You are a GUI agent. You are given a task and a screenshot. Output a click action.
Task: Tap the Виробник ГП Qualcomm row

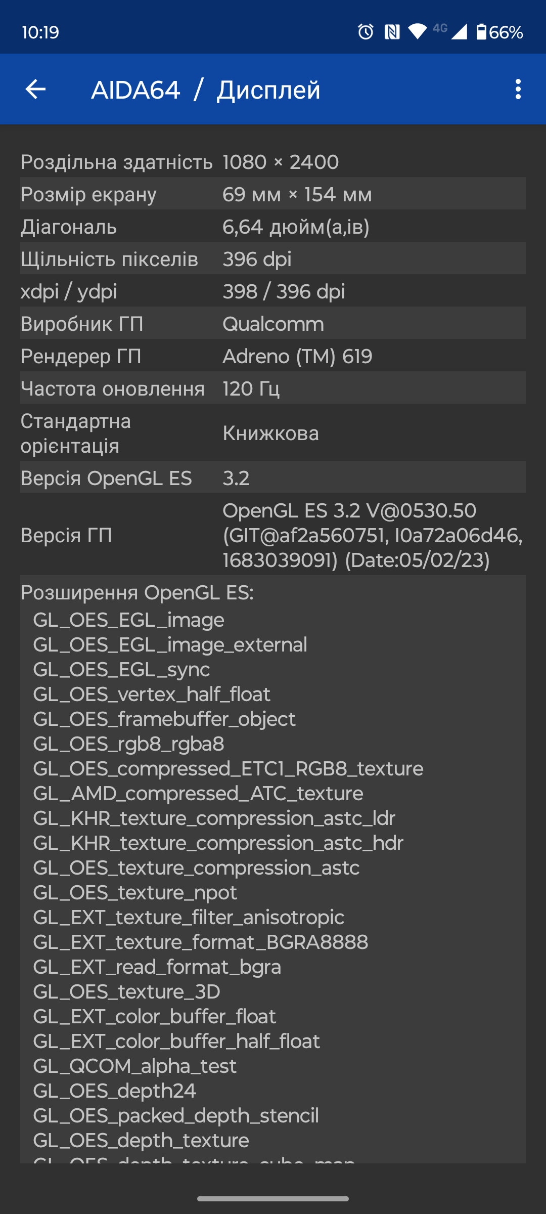coord(273,324)
